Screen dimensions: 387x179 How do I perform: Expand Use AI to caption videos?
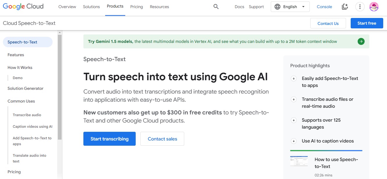[294, 141]
